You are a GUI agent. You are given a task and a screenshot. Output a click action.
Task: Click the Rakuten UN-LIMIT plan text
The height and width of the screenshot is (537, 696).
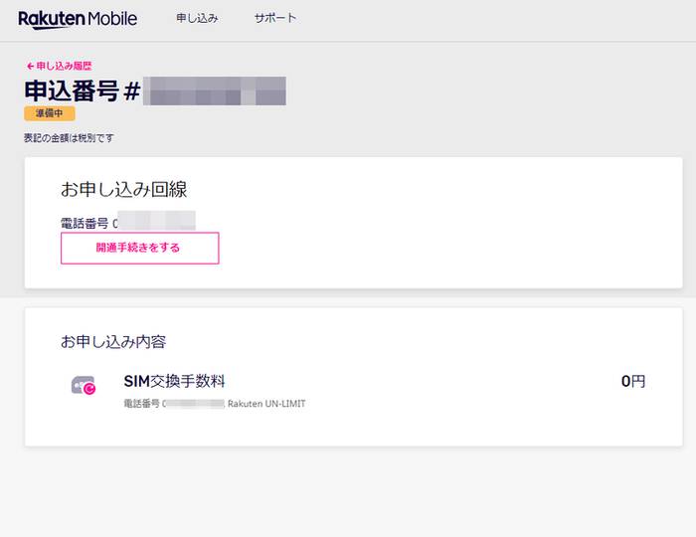pos(266,404)
